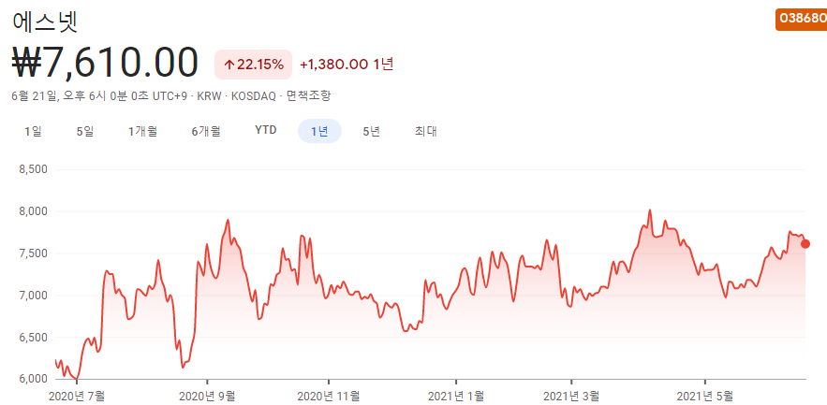Screen dimensions: 827x405
Task: Open the 5년 time range
Action: point(371,131)
